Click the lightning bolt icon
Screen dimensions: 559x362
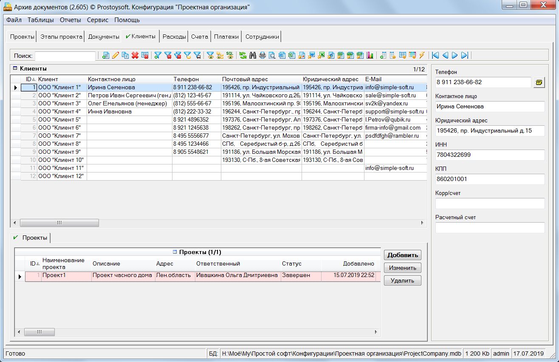pyautogui.click(x=422, y=55)
